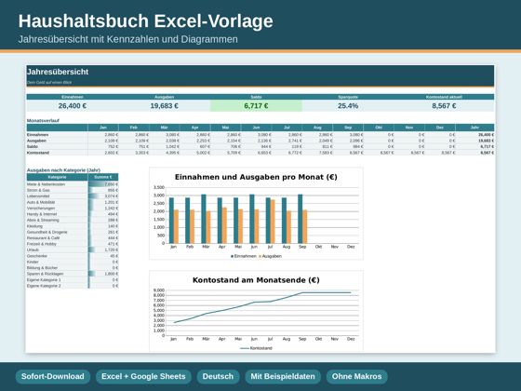Screen dimensions: 521x391
Task: Open the Mit Beispieldaten badge
Action: pyautogui.click(x=283, y=376)
